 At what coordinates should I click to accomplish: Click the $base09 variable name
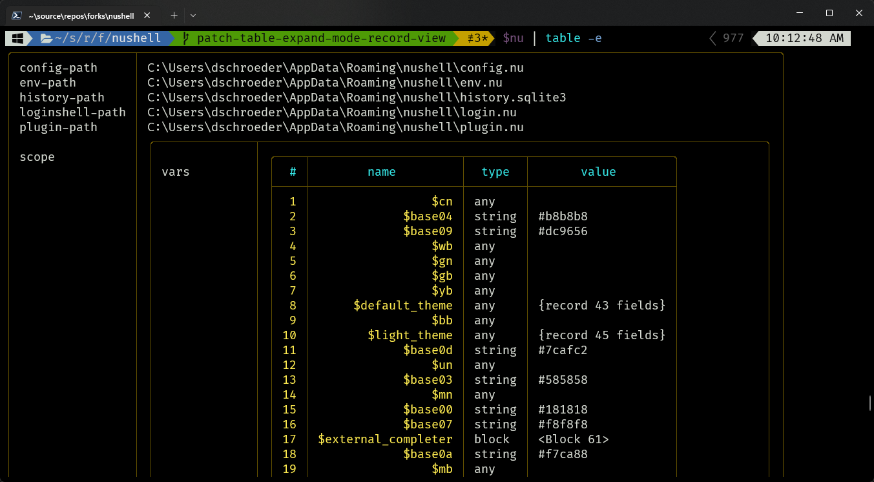(x=428, y=231)
